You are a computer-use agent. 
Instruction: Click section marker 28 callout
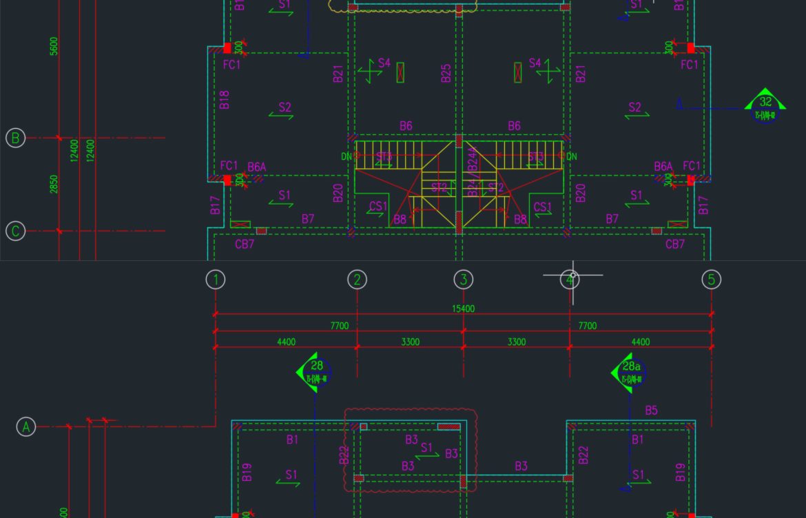[x=314, y=372]
